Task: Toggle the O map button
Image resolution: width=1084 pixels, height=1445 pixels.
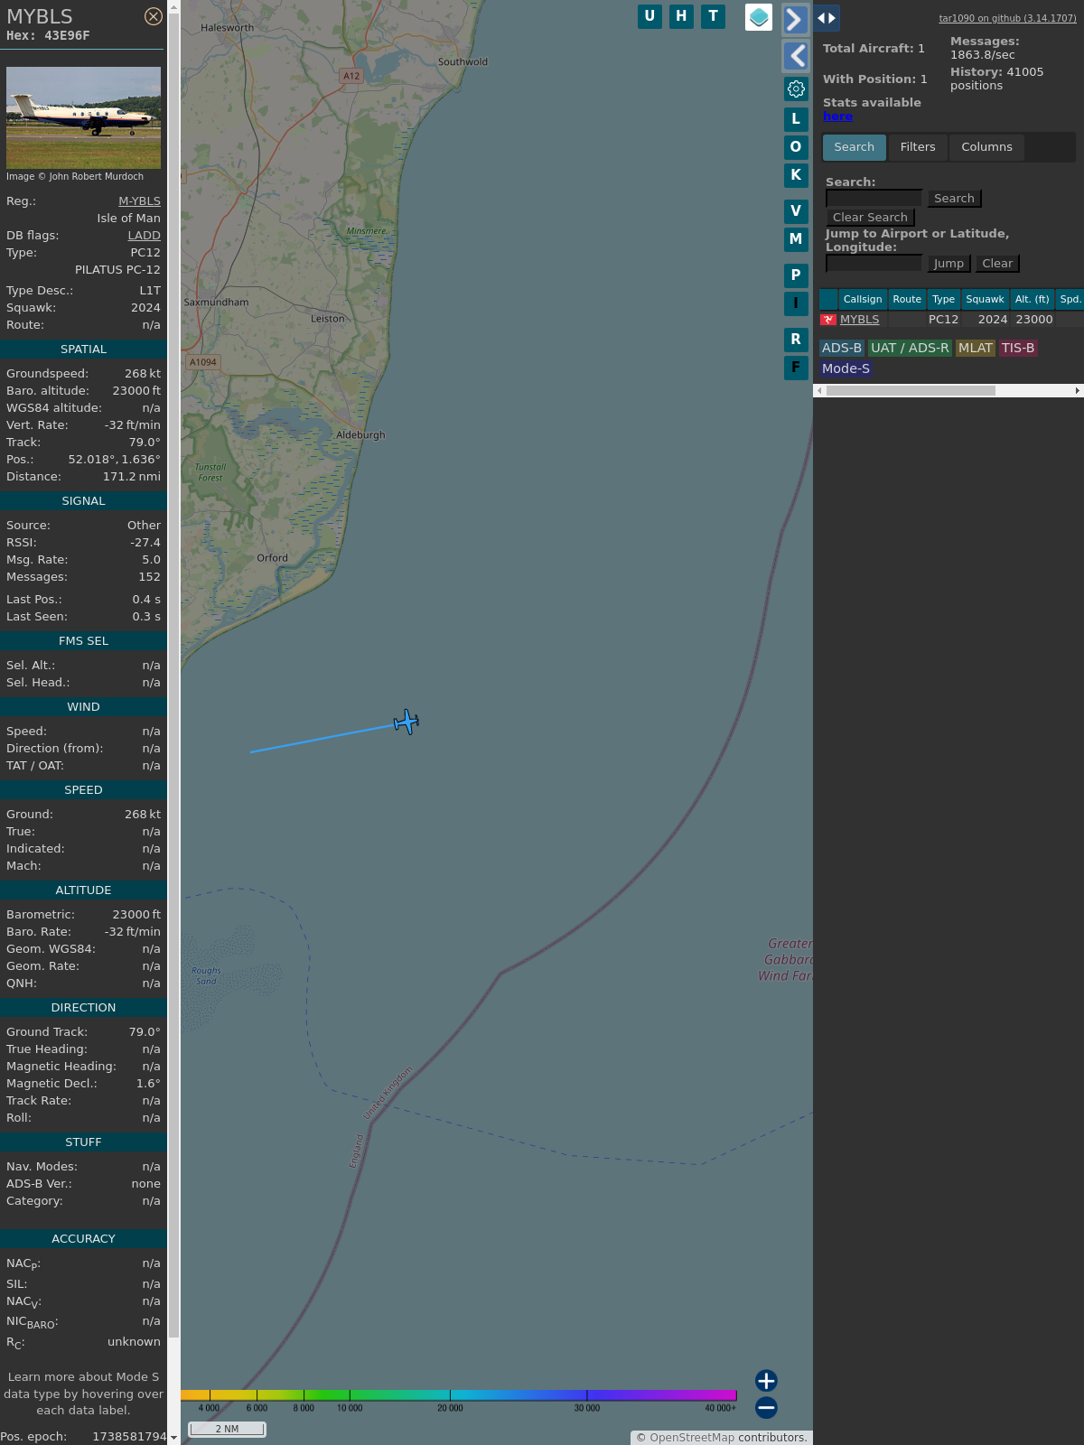Action: [x=796, y=147]
